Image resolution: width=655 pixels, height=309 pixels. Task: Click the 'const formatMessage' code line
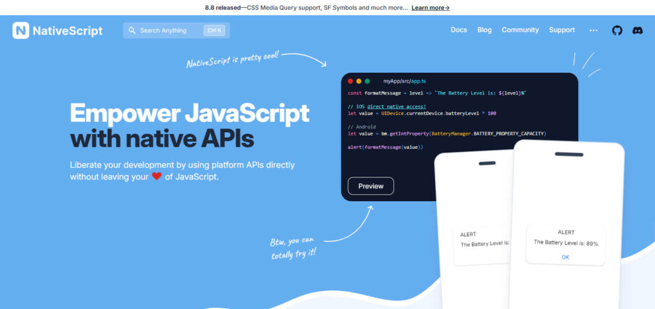click(437, 93)
